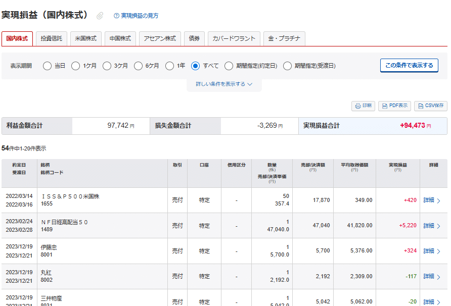Image resolution: width=451 pixels, height=306 pixels.
Task: Open 詳細 for 丸紅 row
Action: (x=432, y=276)
